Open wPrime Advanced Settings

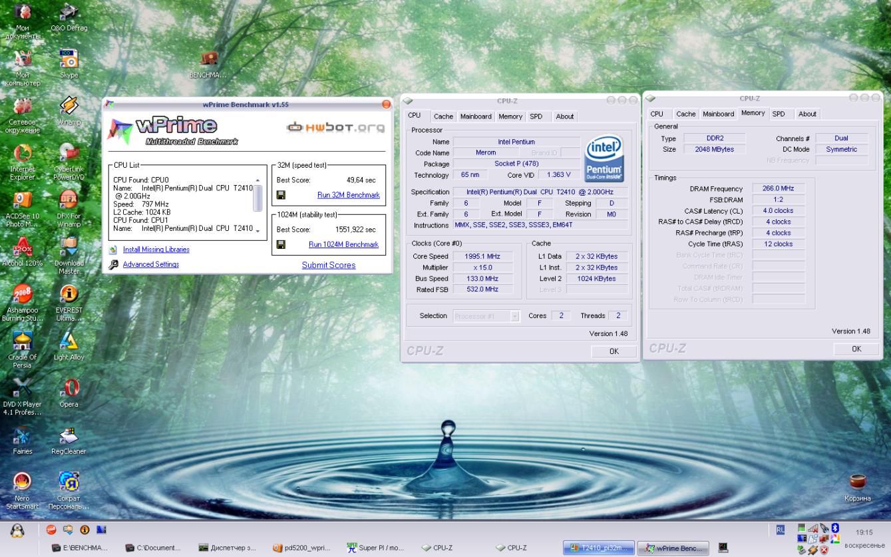151,264
